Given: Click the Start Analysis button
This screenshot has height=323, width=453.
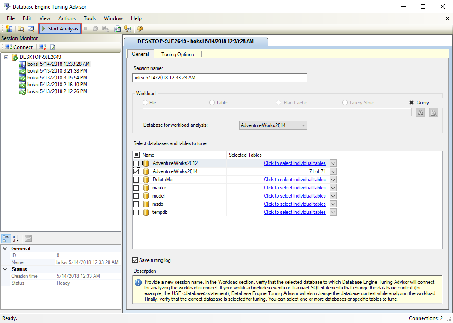Looking at the screenshot, I should 60,29.
